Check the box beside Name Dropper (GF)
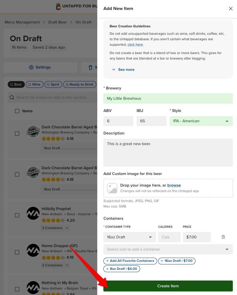This screenshot has height=295, width=237. 17,252
